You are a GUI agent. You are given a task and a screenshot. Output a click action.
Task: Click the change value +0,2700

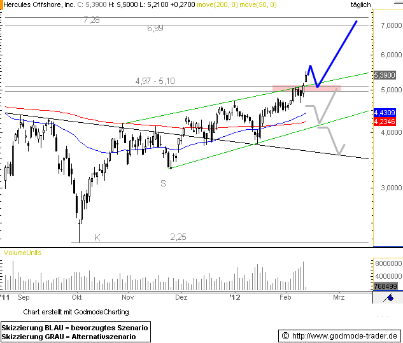tap(182, 4)
